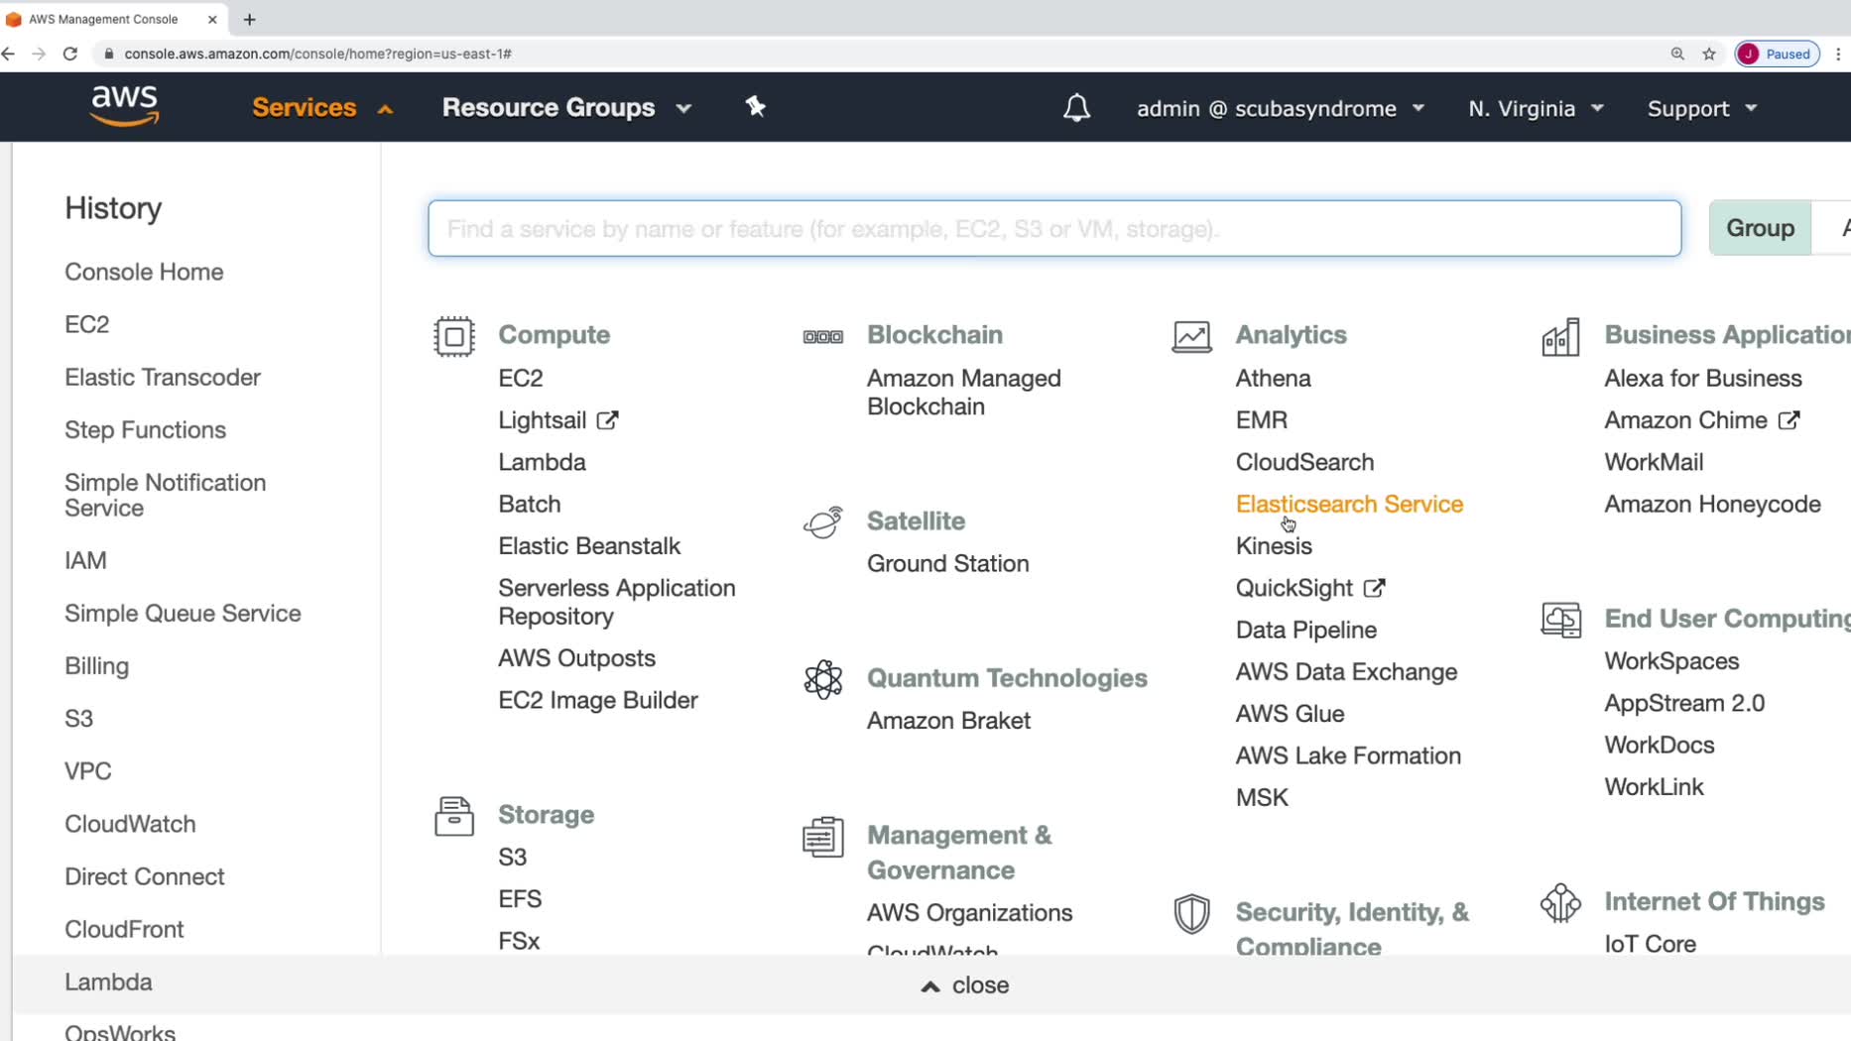1851x1041 pixels.
Task: Close the services panel
Action: (965, 984)
